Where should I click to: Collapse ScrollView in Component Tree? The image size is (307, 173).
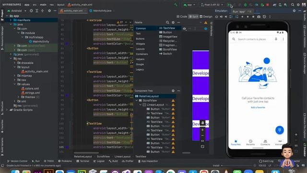pyautogui.click(x=137, y=100)
